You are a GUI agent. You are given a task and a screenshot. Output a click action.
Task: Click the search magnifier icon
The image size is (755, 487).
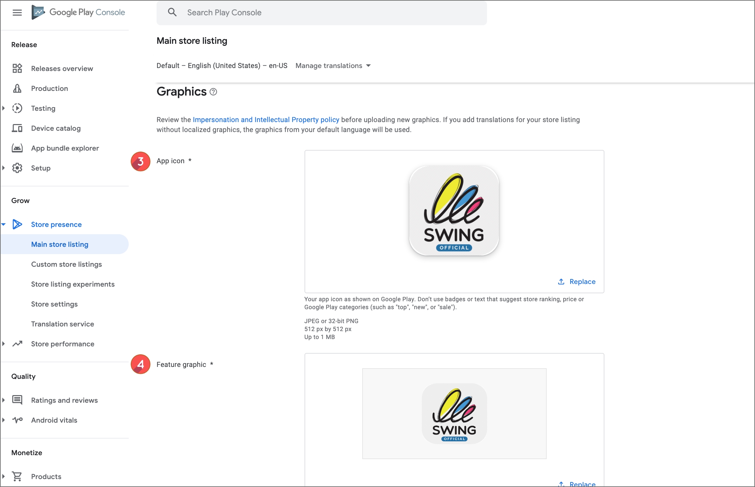(x=172, y=13)
